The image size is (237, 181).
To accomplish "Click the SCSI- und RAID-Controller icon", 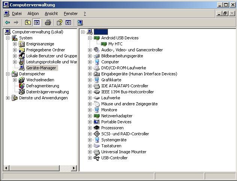I will [97, 134].
